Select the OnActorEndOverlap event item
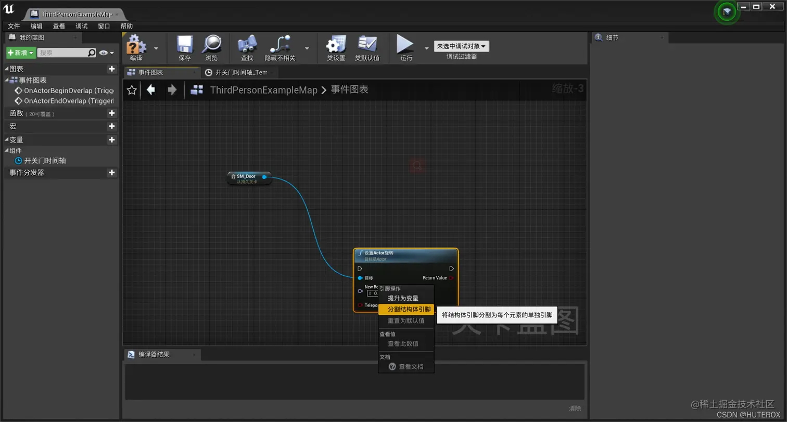This screenshot has width=787, height=422. pyautogui.click(x=64, y=101)
